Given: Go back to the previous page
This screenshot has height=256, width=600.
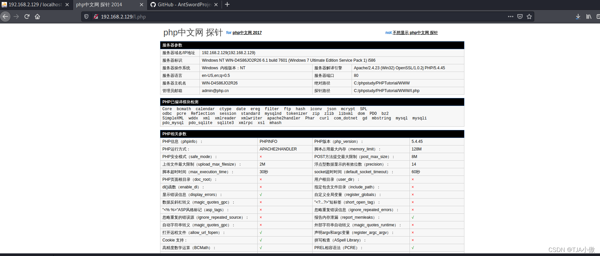Looking at the screenshot, I should tap(5, 16).
